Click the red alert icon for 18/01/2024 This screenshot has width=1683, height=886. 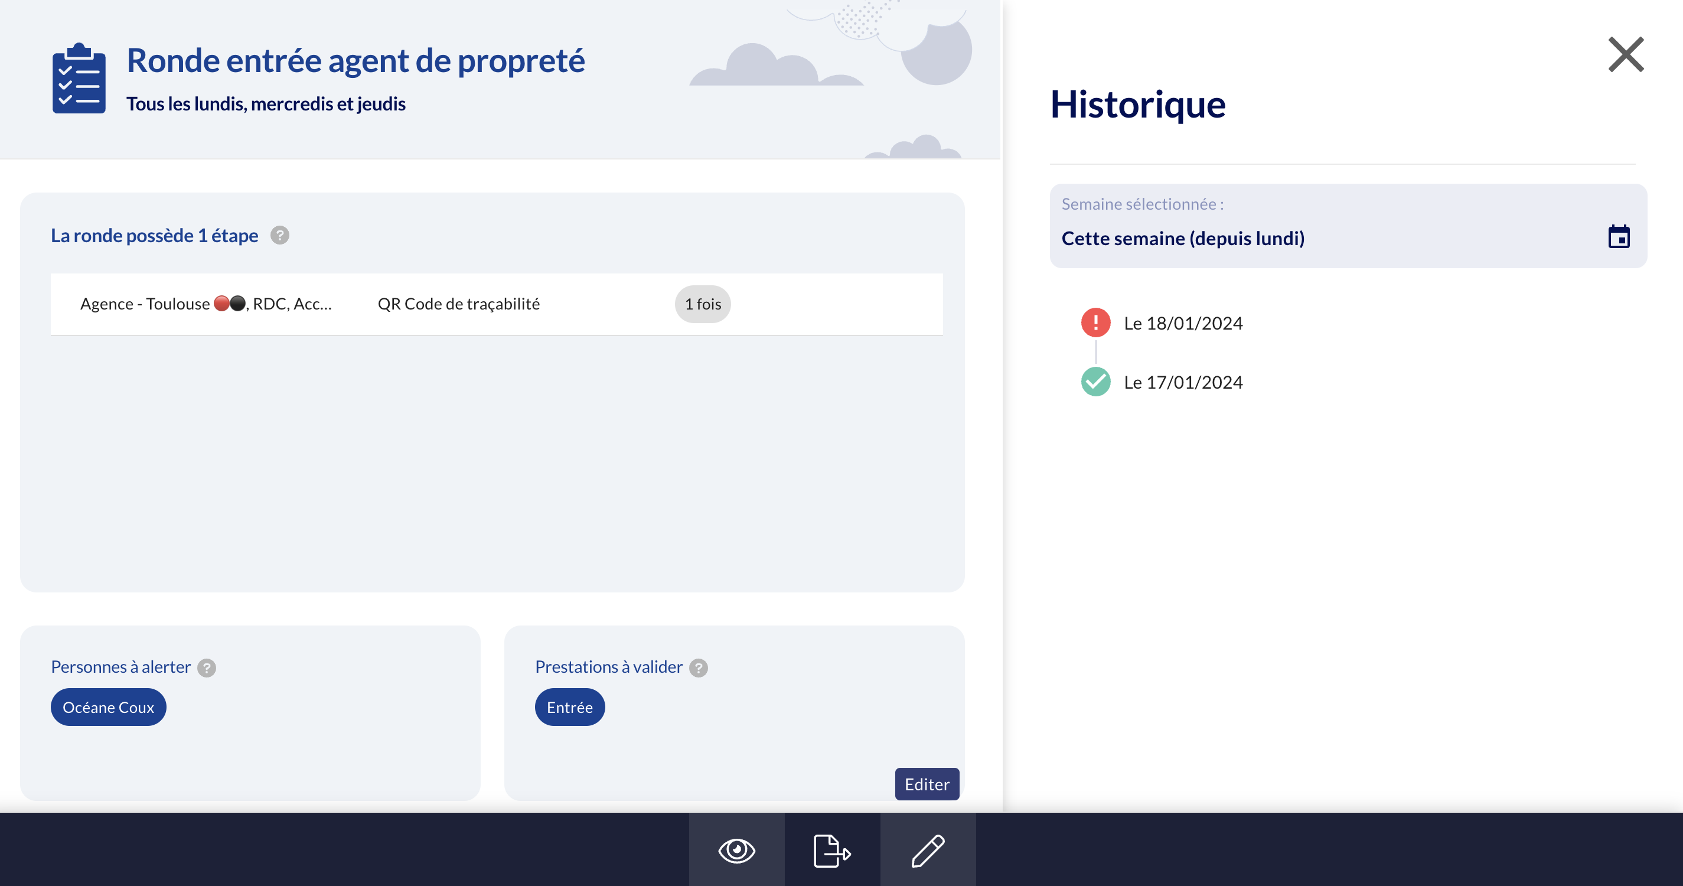click(x=1095, y=323)
